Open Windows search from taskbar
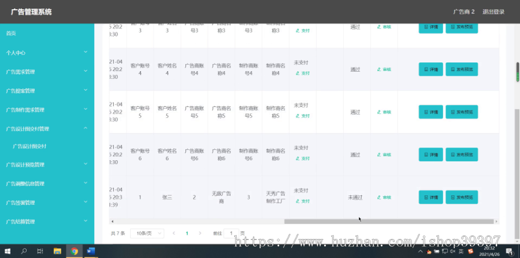520x258 pixels. tap(24, 251)
